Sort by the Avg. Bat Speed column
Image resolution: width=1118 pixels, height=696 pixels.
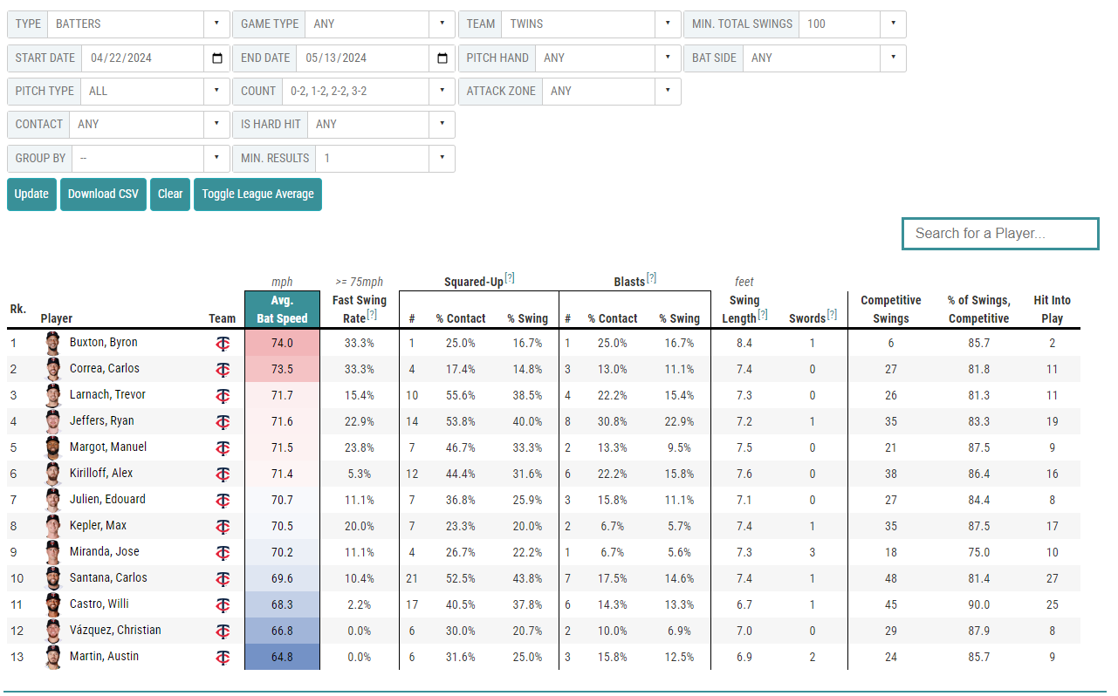(282, 310)
